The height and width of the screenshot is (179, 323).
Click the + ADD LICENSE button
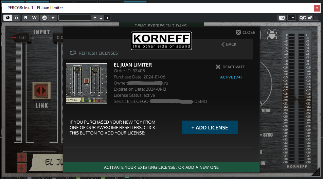tap(210, 127)
